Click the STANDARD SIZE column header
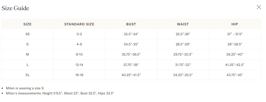Screen dimensions: 266x102 tap(79, 24)
